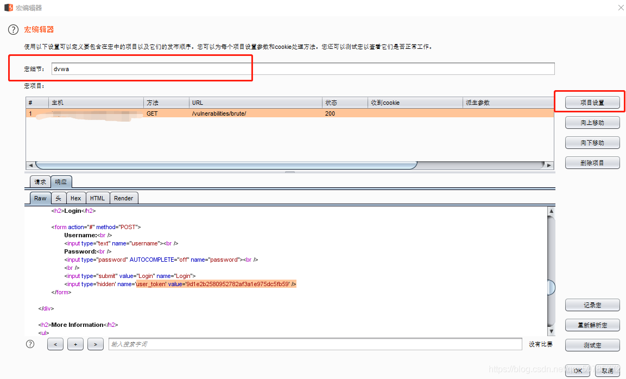This screenshot has height=379, width=626.
Task: Click the 测试宏 button to test macro
Action: tap(592, 345)
